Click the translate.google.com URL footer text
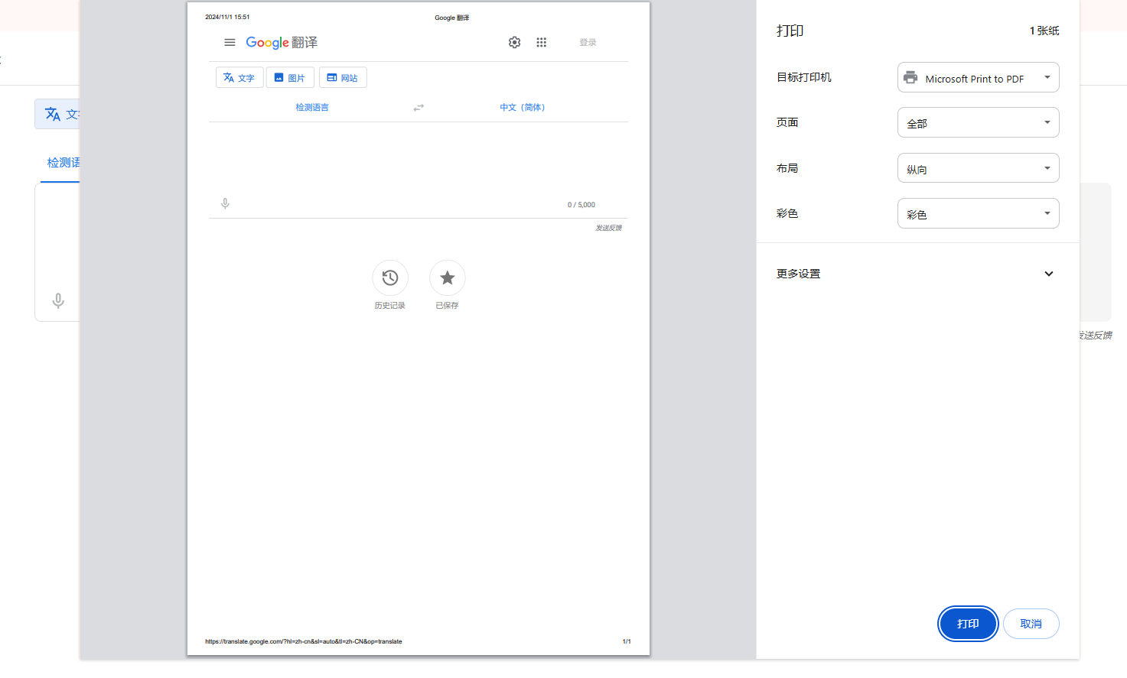Screen dimensions: 1127x678 pos(304,641)
